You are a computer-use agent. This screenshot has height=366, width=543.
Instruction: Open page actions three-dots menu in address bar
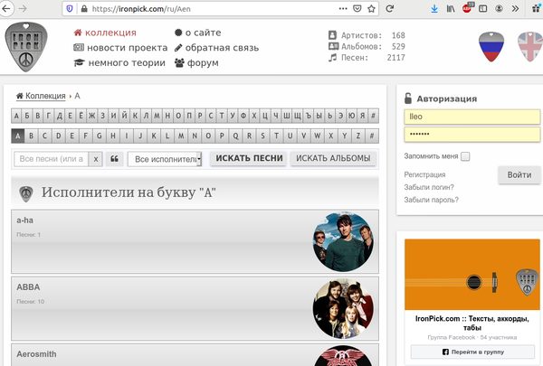343,9
